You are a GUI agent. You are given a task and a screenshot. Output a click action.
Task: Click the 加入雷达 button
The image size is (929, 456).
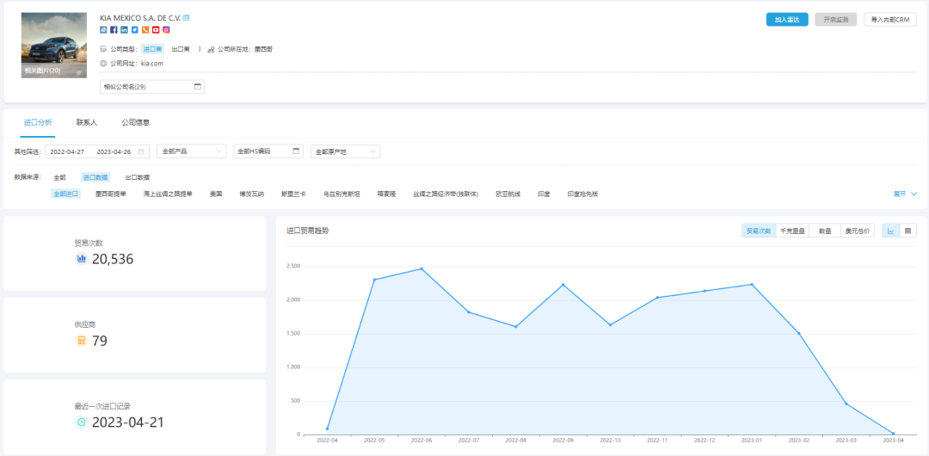coord(787,20)
